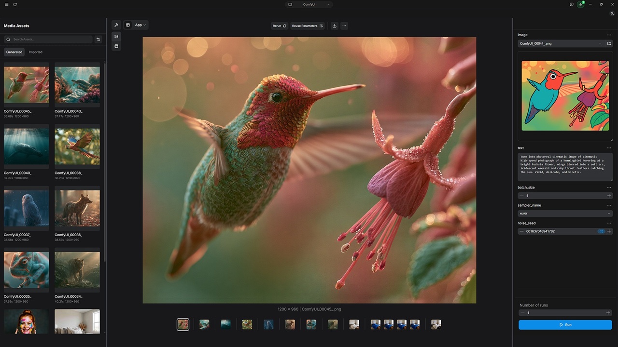
Task: Open options menu for noise_seed
Action: pos(609,223)
